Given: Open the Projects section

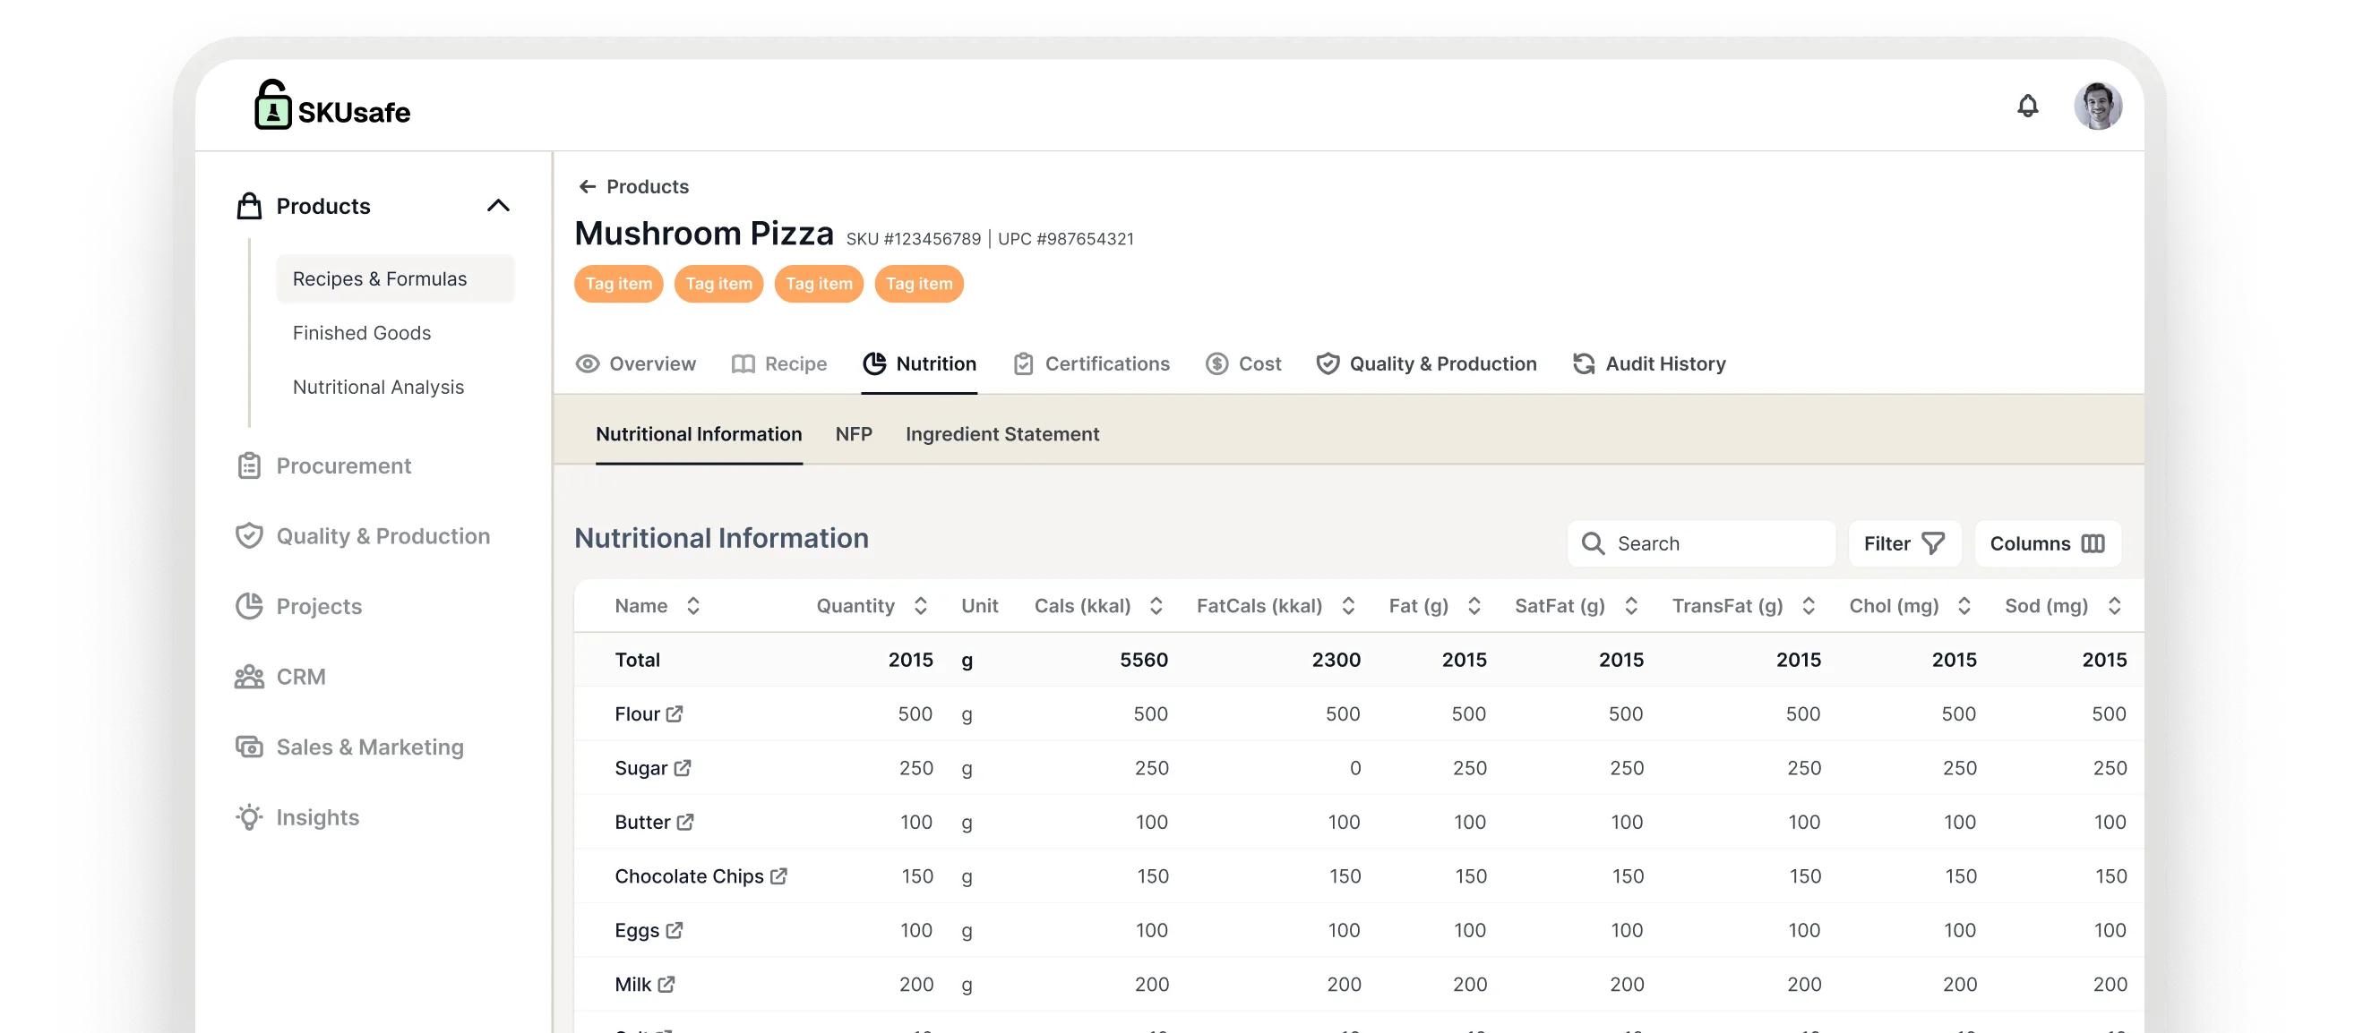Looking at the screenshot, I should click(319, 607).
